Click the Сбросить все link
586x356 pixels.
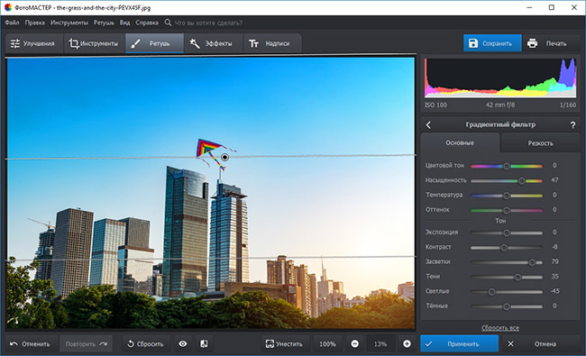(500, 327)
